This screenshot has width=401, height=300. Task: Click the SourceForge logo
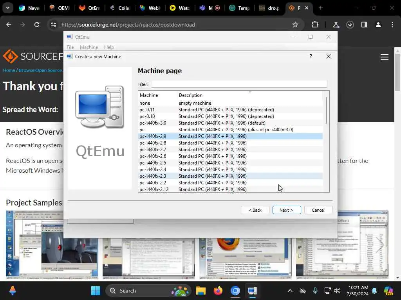[33, 56]
